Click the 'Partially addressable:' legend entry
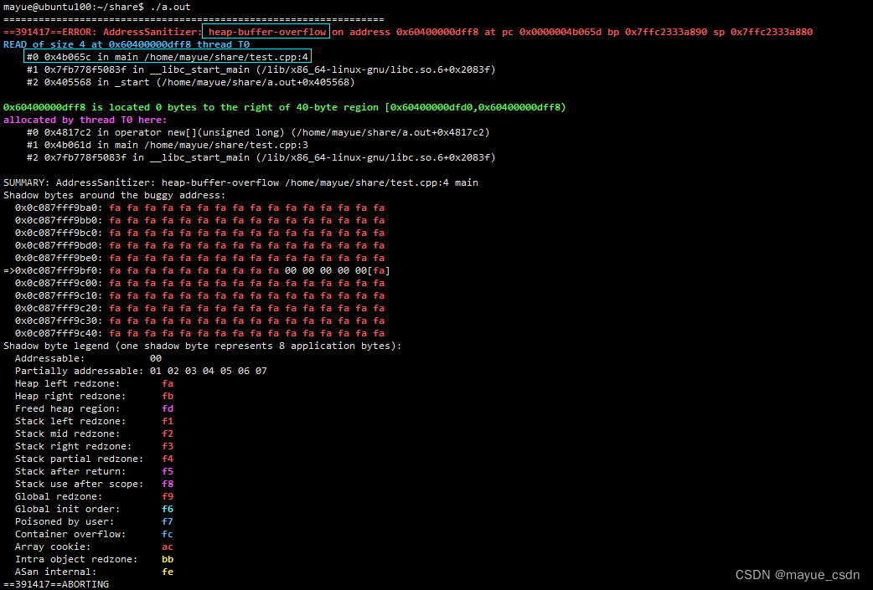The width and height of the screenshot is (873, 590). (x=79, y=371)
